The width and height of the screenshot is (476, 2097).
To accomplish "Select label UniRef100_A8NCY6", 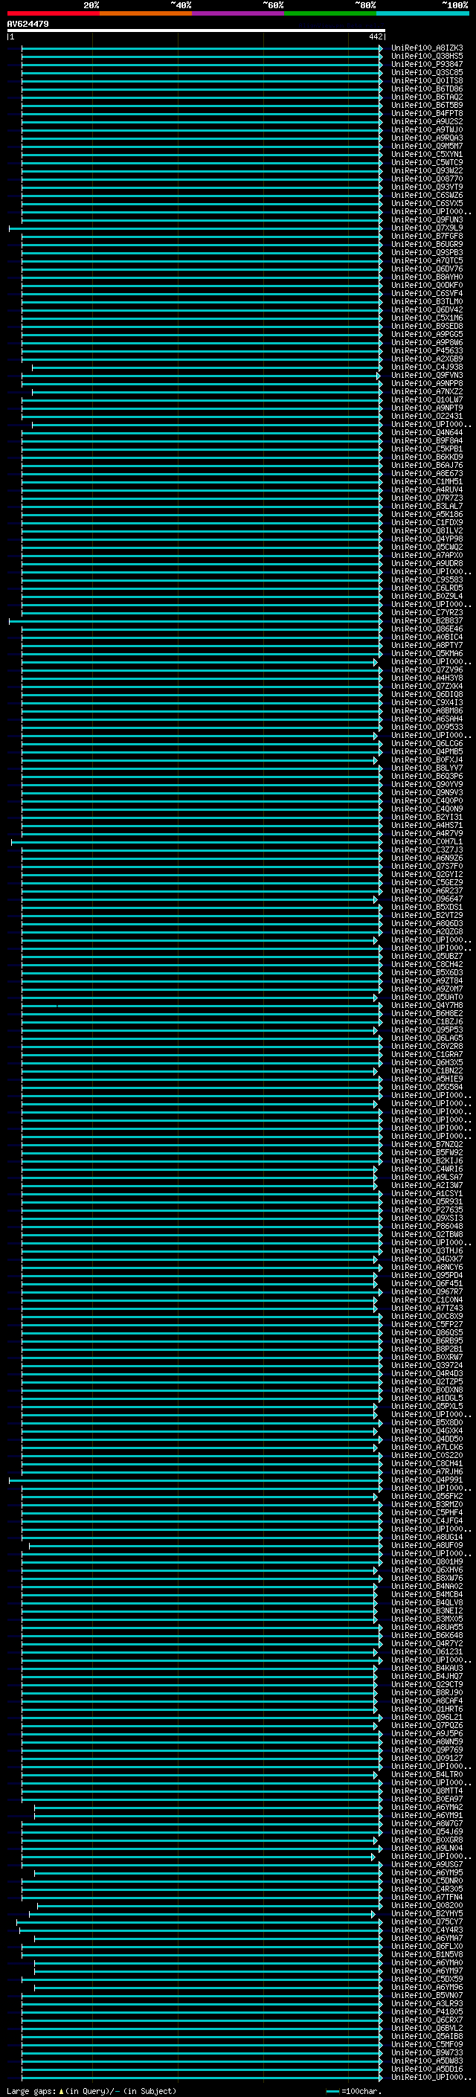I will 427,1268.
